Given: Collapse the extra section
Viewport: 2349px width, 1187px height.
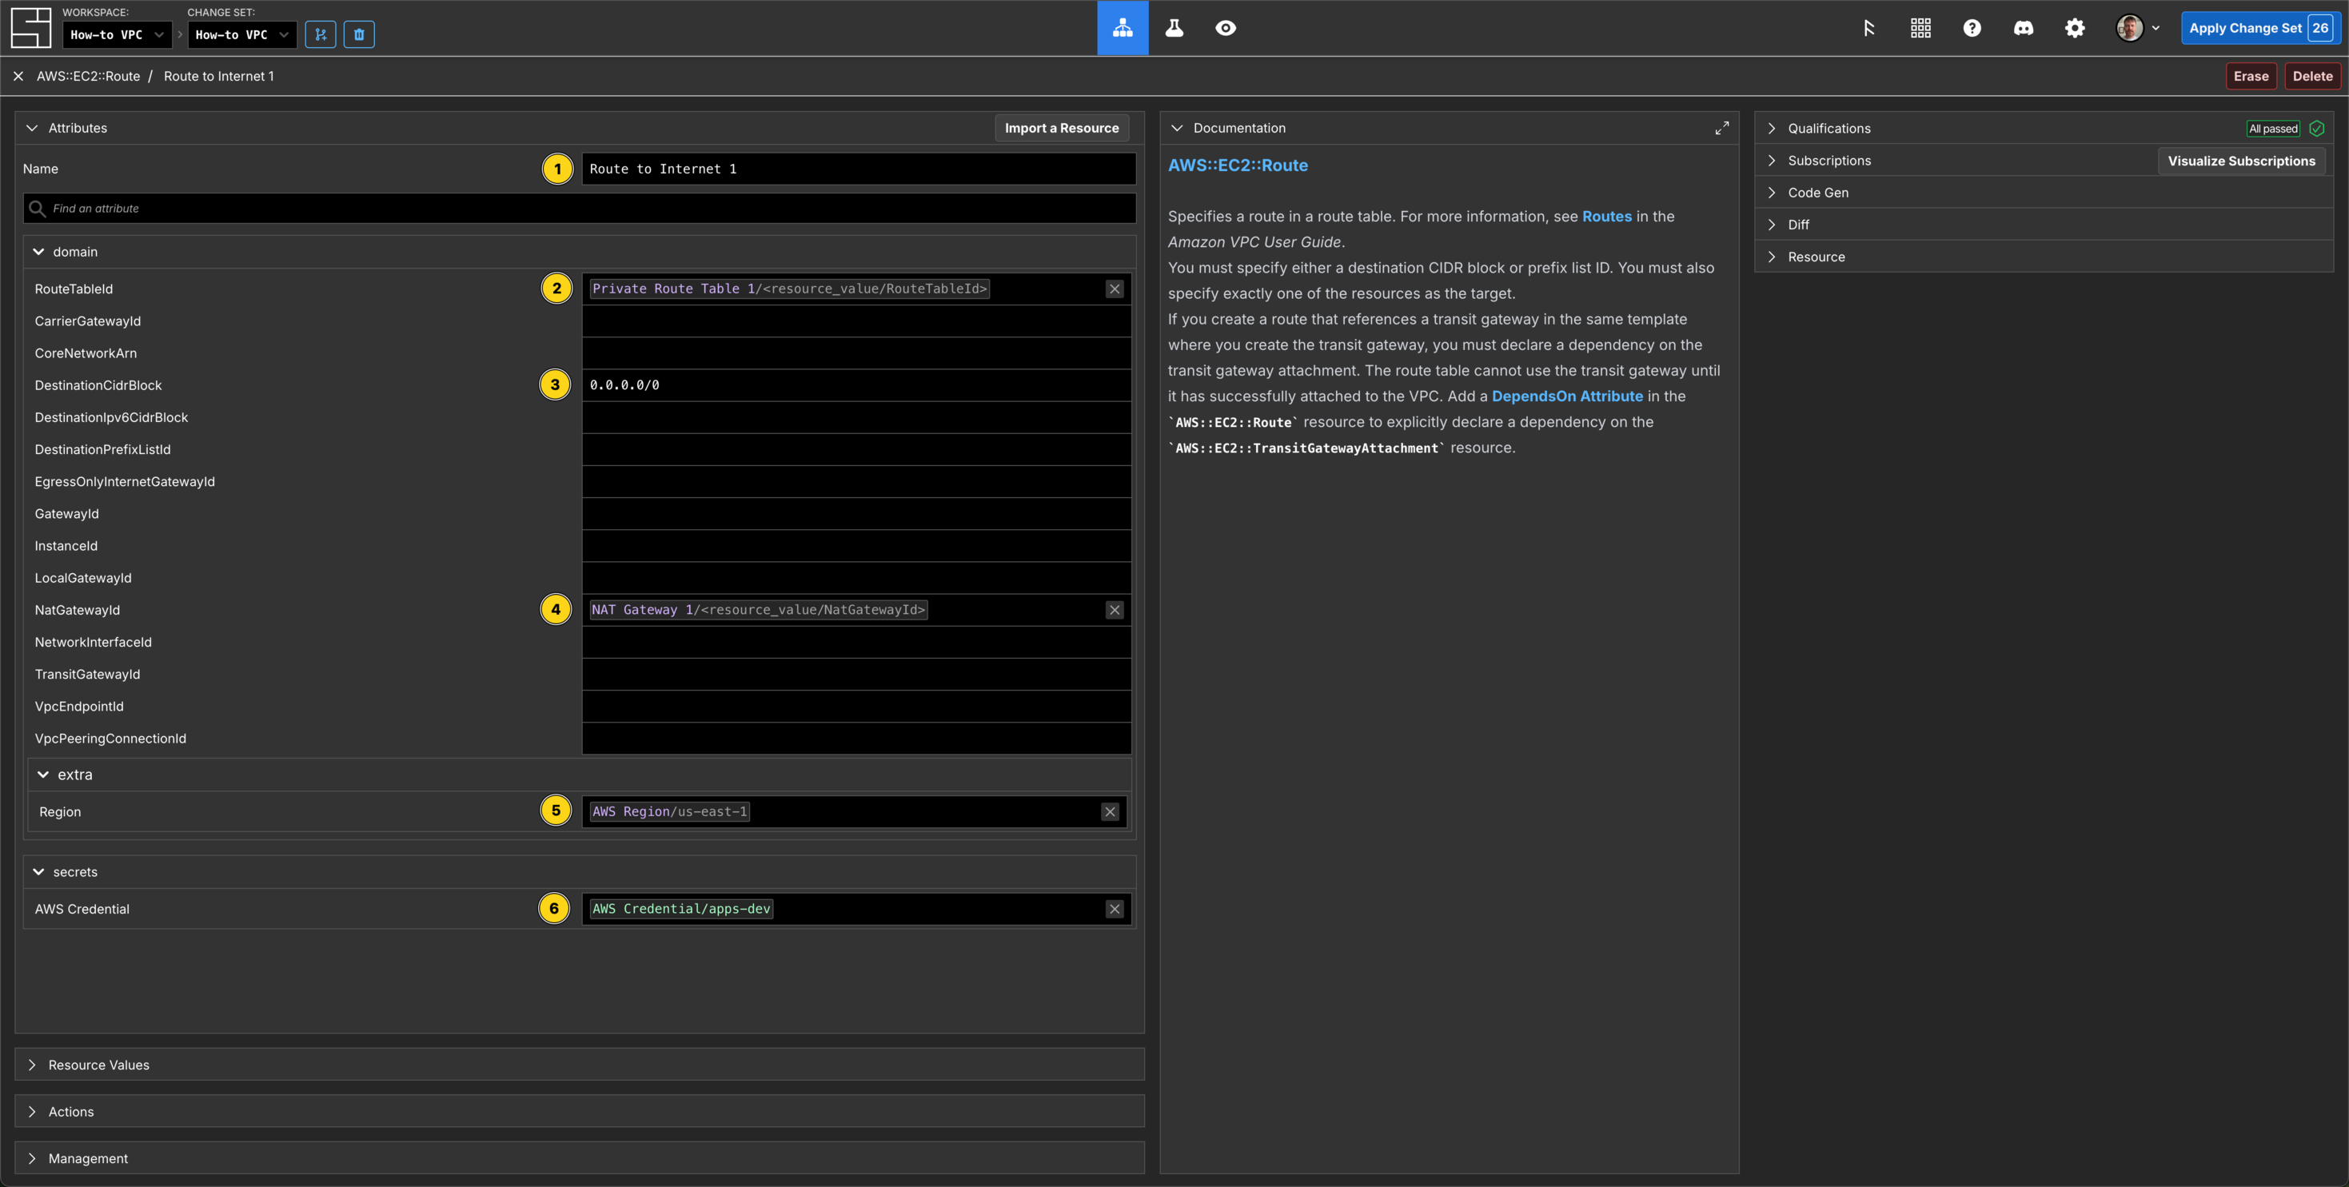Looking at the screenshot, I should tap(43, 775).
